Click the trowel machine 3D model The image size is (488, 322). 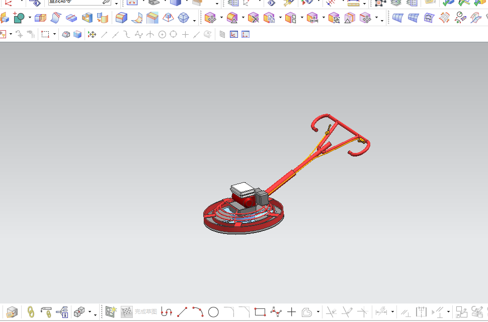(286, 174)
